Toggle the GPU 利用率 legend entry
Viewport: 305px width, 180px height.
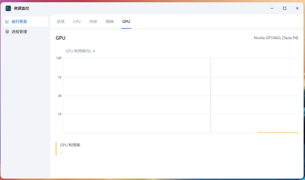click(x=70, y=145)
